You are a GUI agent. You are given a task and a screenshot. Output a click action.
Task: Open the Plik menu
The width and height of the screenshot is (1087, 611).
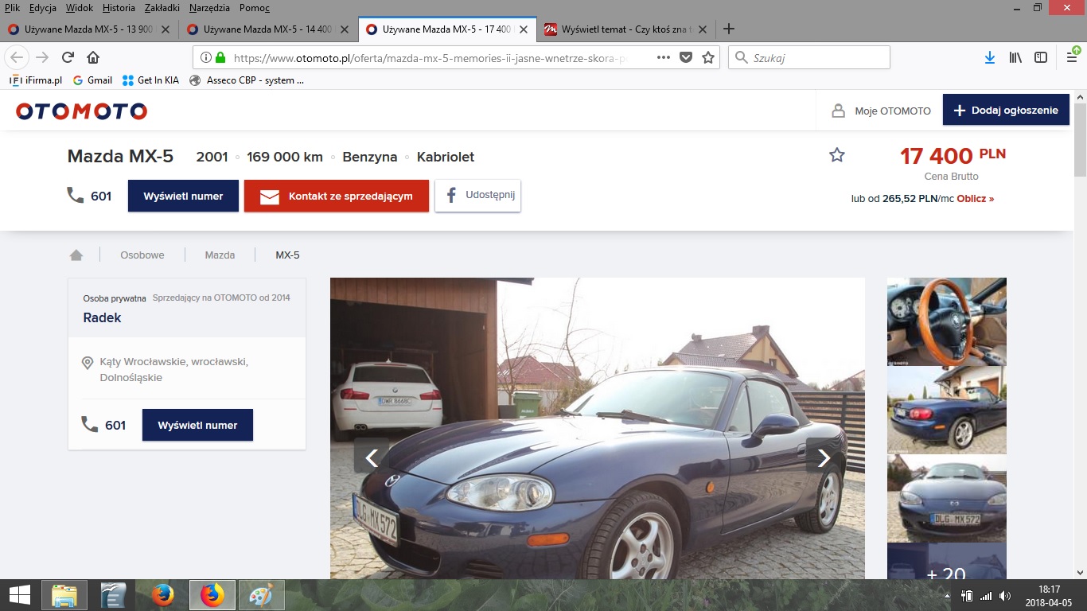12,8
